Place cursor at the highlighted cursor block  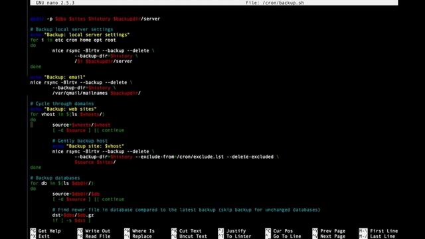click(32, 125)
